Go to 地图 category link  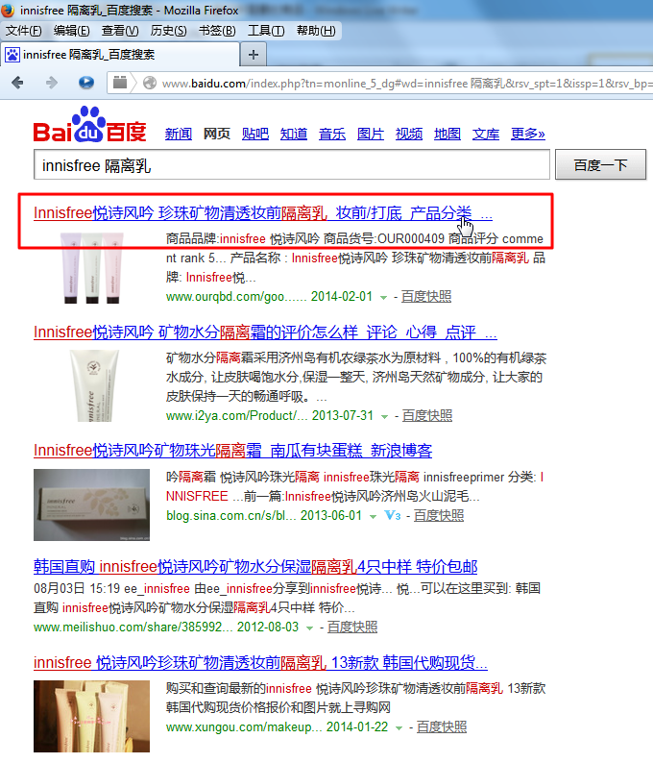click(447, 134)
